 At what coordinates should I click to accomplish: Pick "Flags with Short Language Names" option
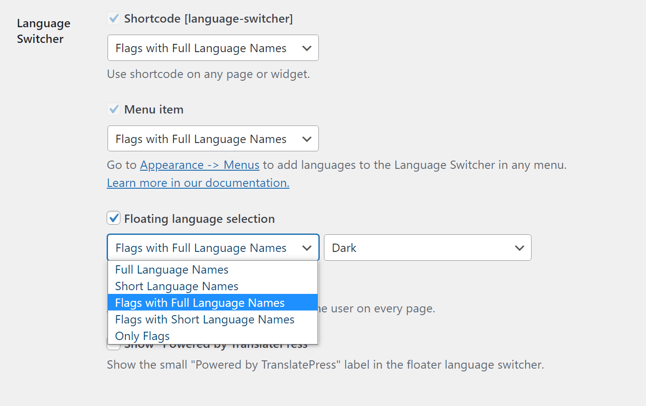[x=204, y=319]
